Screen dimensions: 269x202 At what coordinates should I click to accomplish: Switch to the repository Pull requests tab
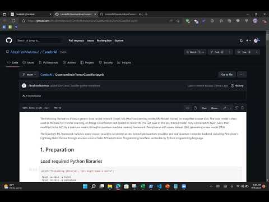coord(48,62)
